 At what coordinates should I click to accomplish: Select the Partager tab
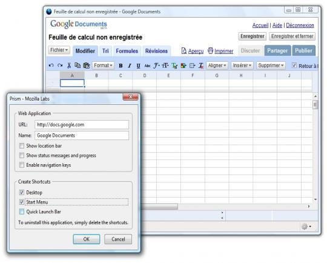pos(277,51)
